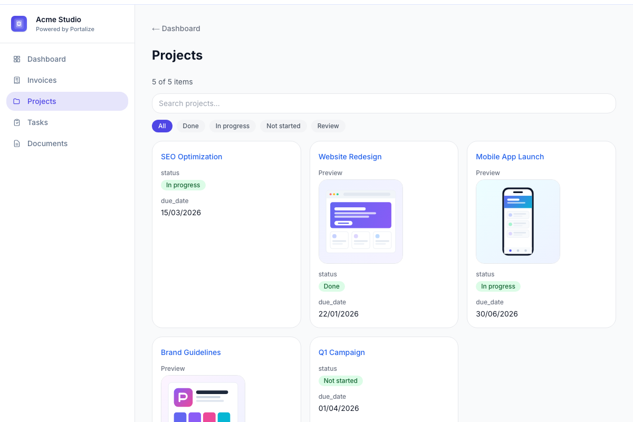Viewport: 633px width, 422px height.
Task: Click the due date 01/04/2026
Action: [x=339, y=408]
